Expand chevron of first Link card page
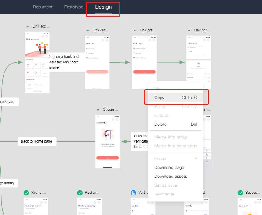262x215 pixels. coord(88,30)
